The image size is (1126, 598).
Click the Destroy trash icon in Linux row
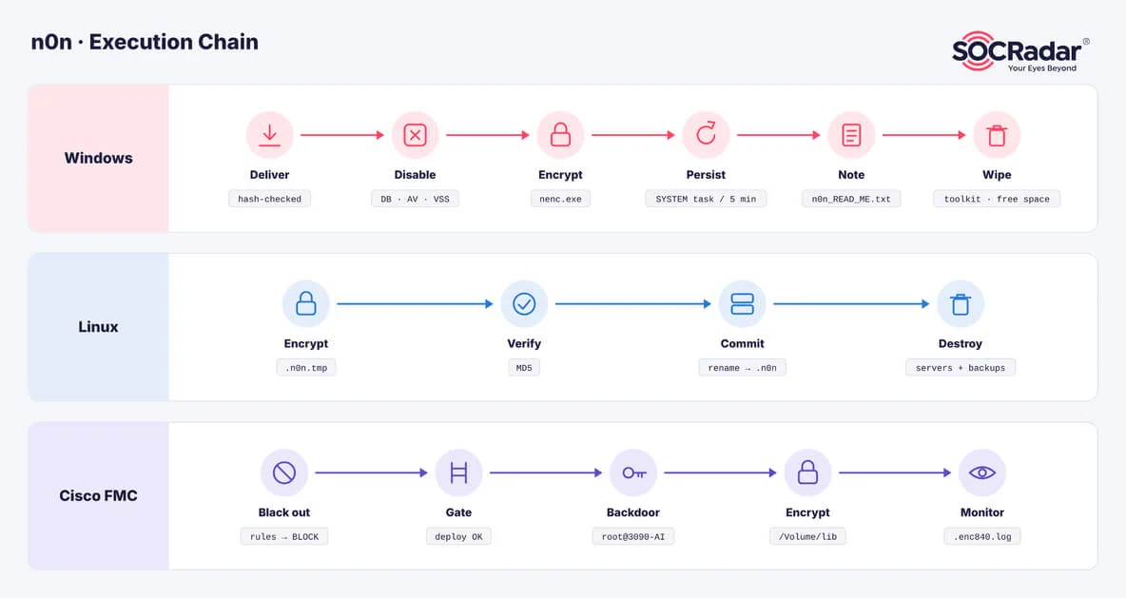coord(961,303)
